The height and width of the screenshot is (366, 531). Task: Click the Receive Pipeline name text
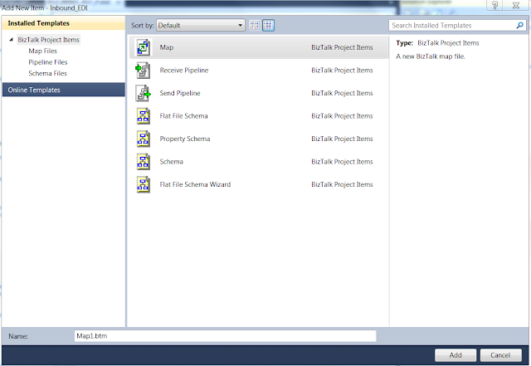coord(184,71)
